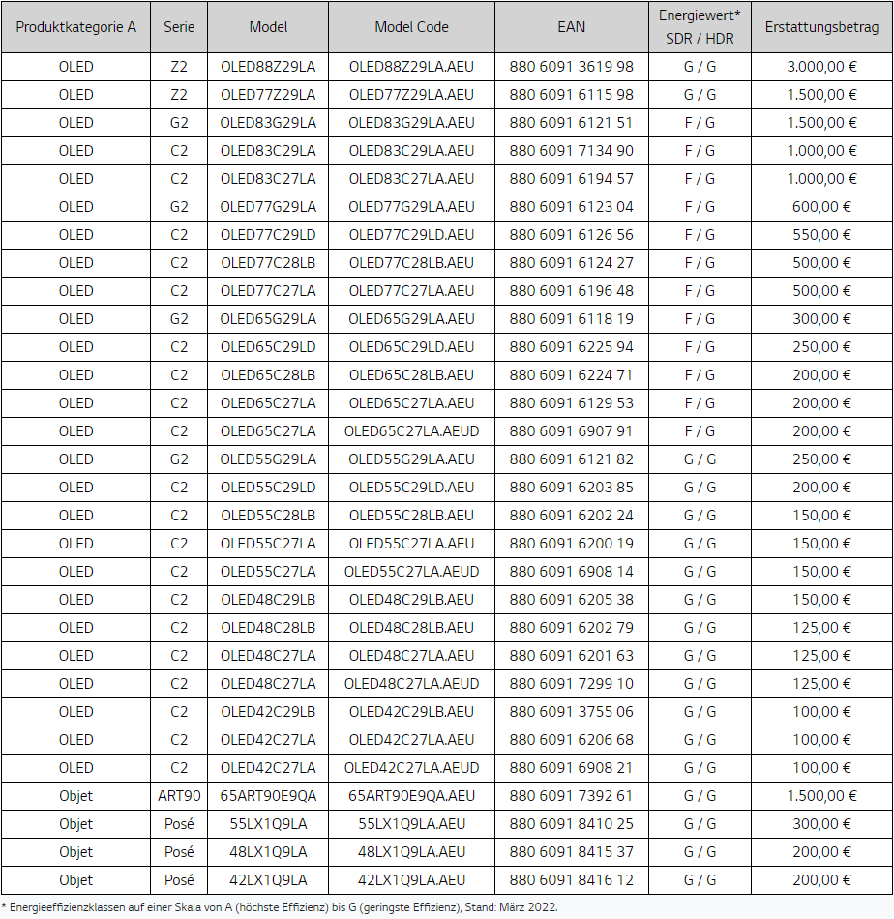Click the EAN column header

tap(571, 27)
